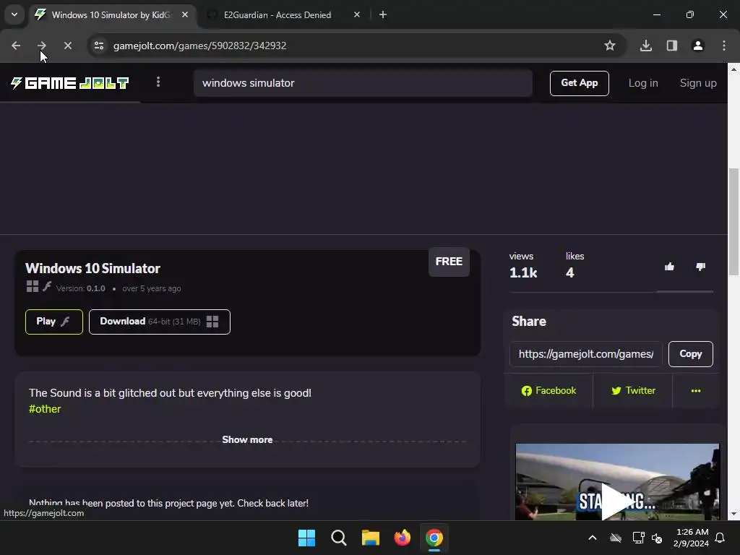Play the video advertisement
This screenshot has height=555, width=740.
[x=617, y=502]
